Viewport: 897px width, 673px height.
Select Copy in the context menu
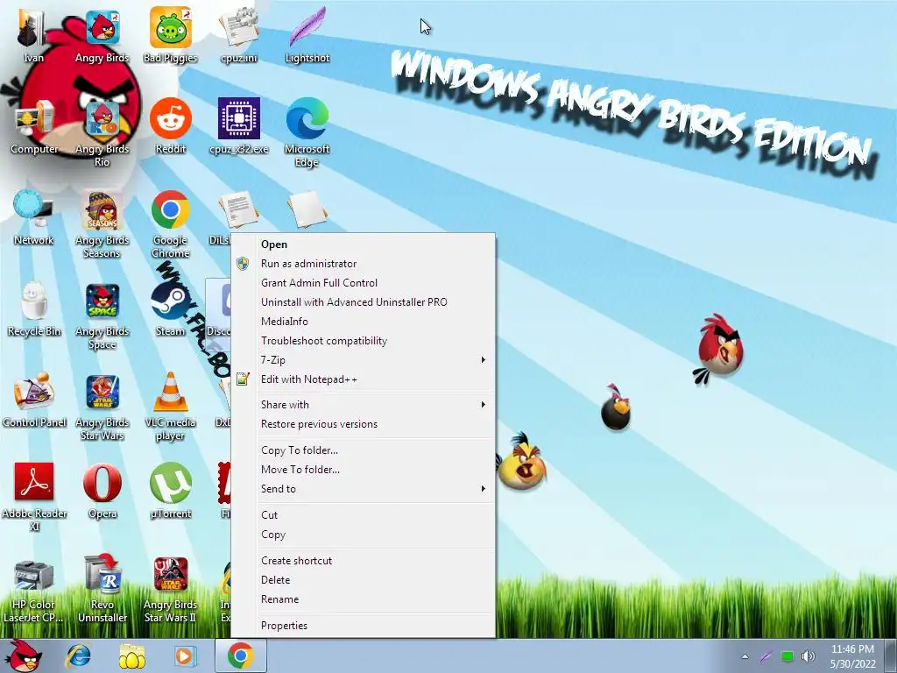364,535
